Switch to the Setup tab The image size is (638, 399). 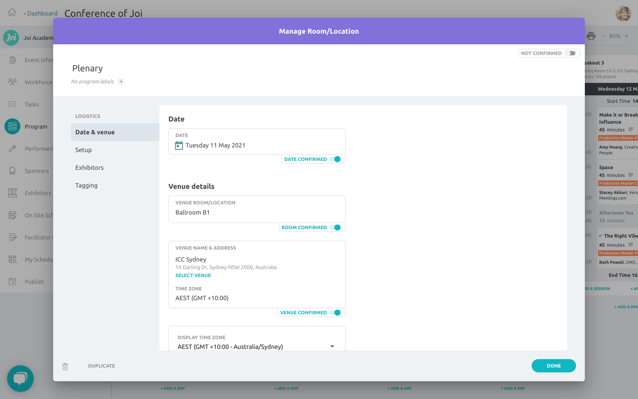(83, 150)
